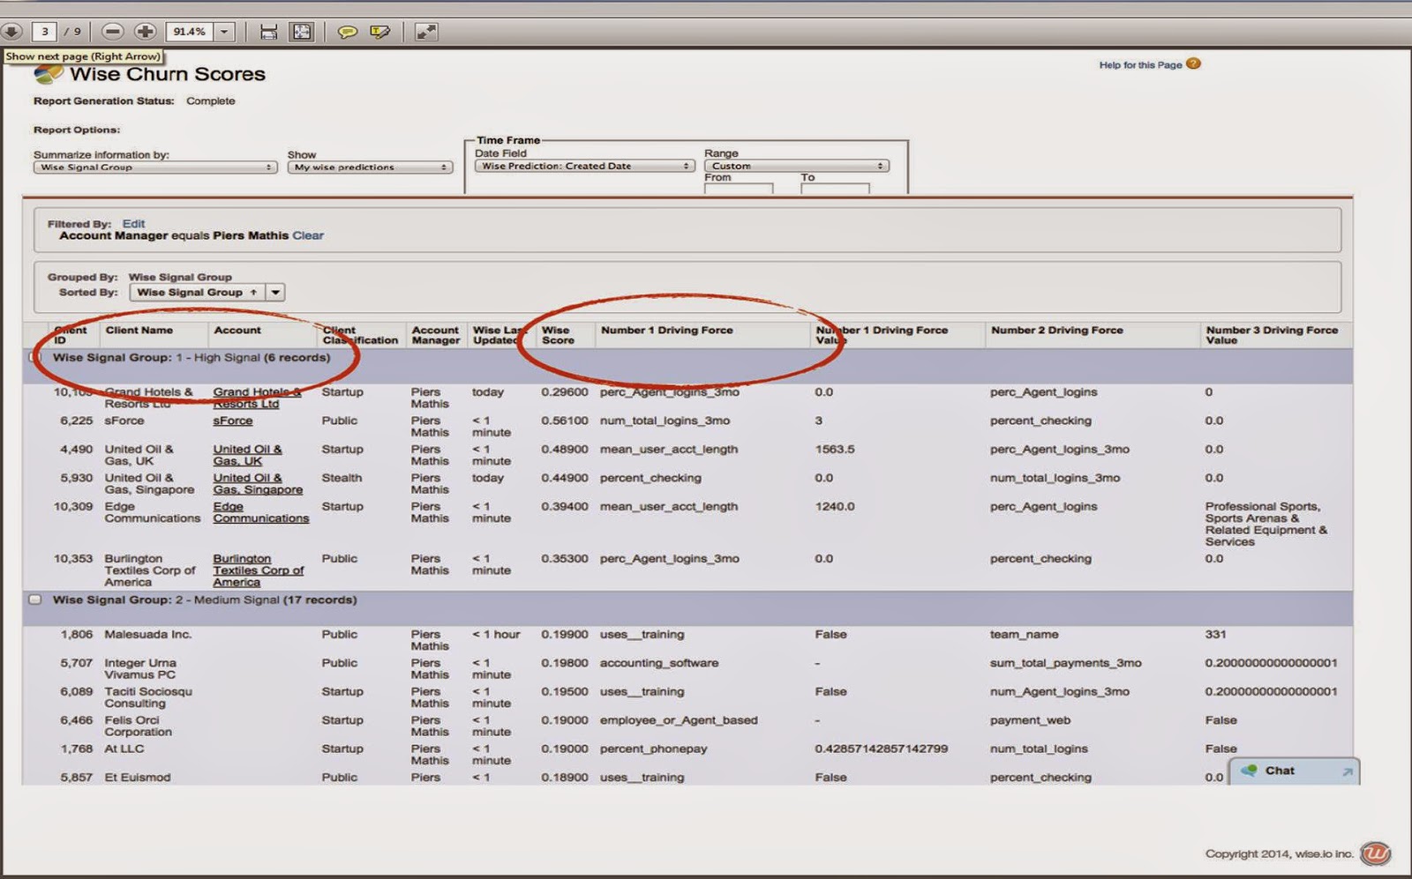The height and width of the screenshot is (879, 1412).
Task: Click the employee_or_Agent_based driving force cell
Action: click(679, 719)
